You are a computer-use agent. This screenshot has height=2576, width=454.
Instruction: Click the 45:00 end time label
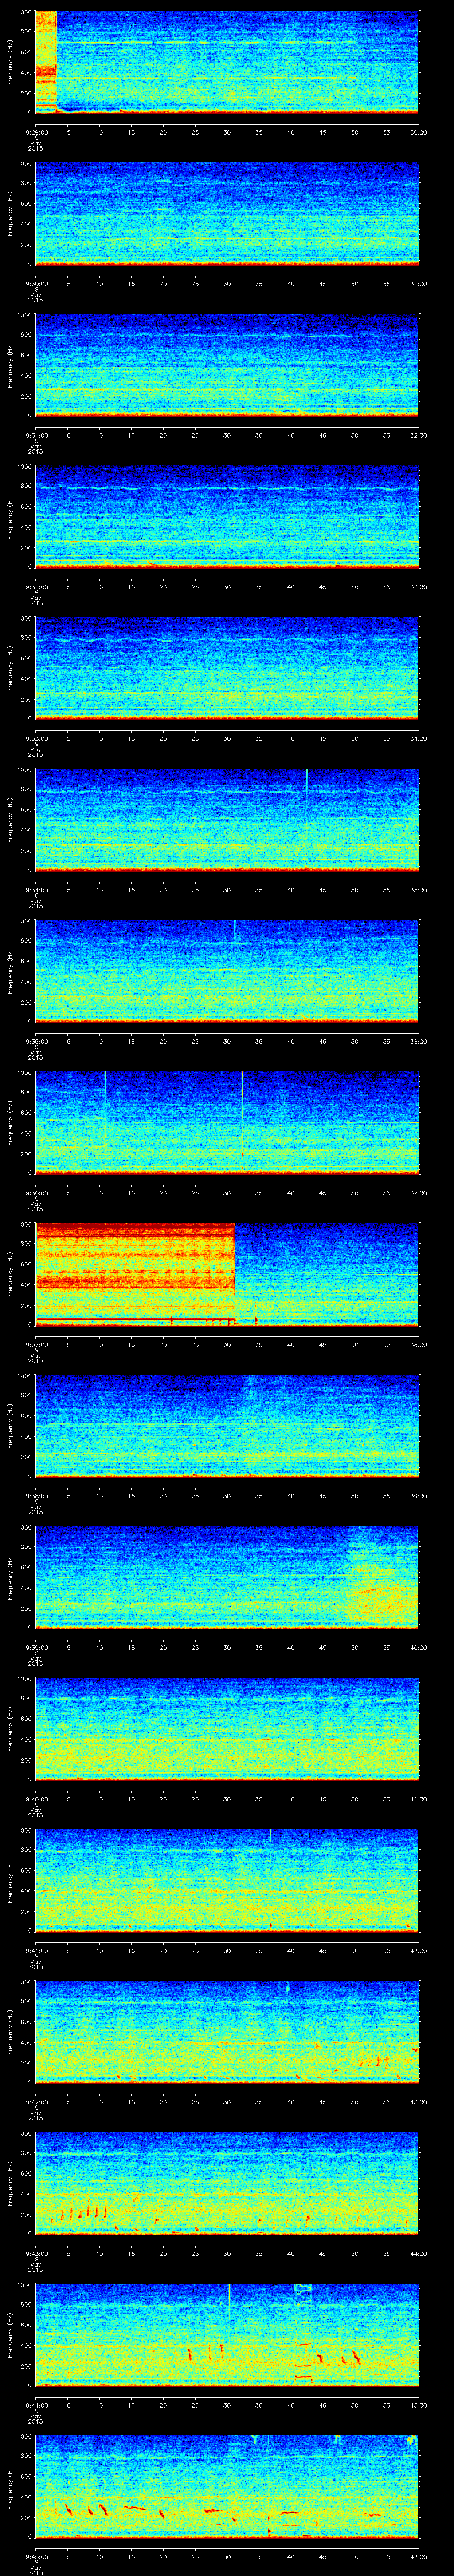click(418, 2405)
